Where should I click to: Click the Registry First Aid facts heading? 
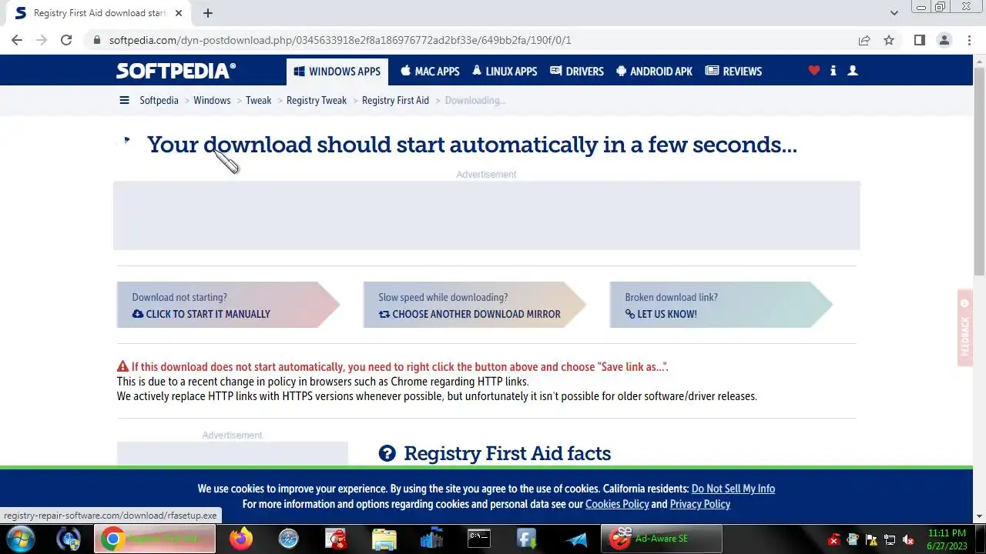[x=507, y=453]
